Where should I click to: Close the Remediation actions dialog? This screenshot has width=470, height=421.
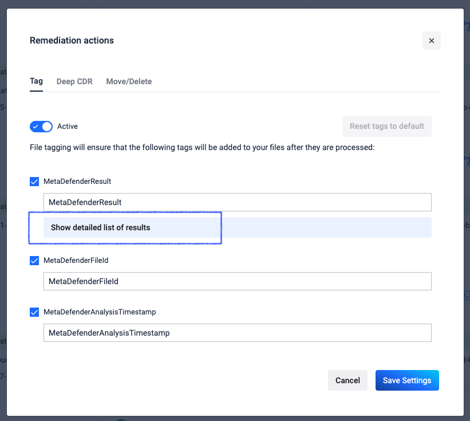[x=431, y=41]
